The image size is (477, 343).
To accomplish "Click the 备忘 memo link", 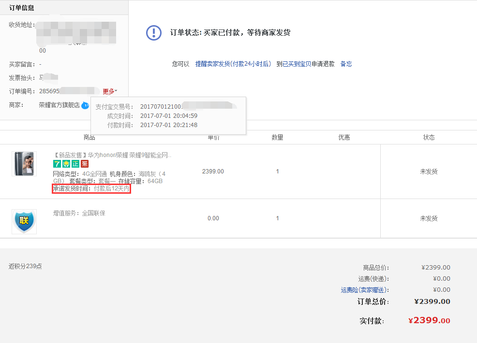I will pos(346,64).
